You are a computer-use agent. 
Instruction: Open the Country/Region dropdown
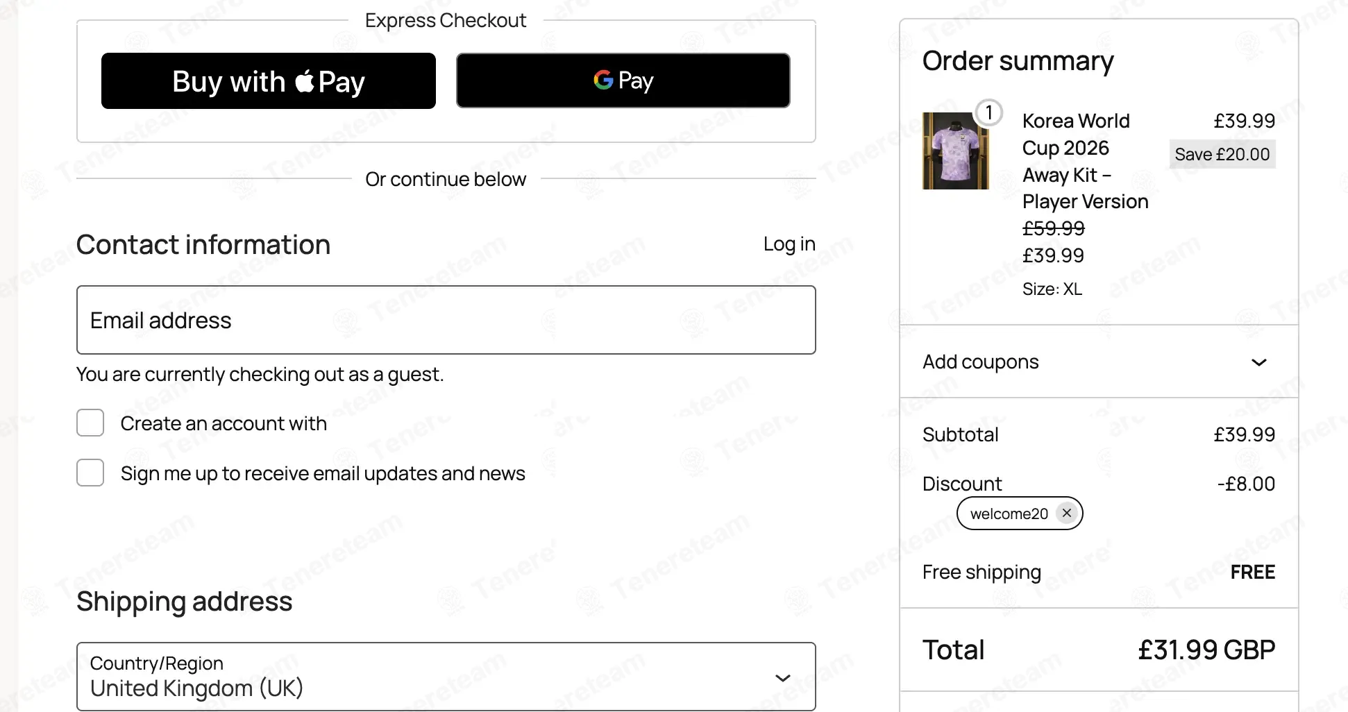click(446, 677)
